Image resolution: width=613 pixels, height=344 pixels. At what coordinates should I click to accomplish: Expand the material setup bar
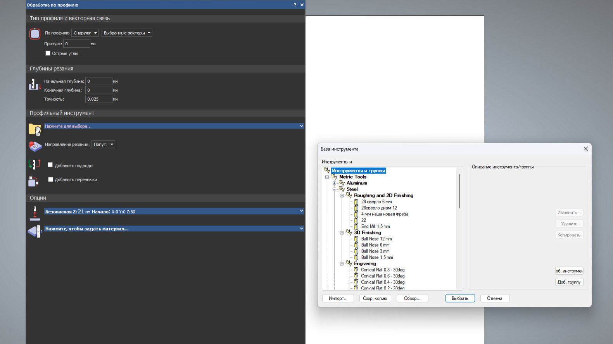click(x=174, y=229)
